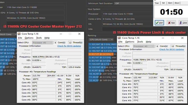Switch to the About tab in timer
The height and width of the screenshot is (105, 188).
point(177,3)
